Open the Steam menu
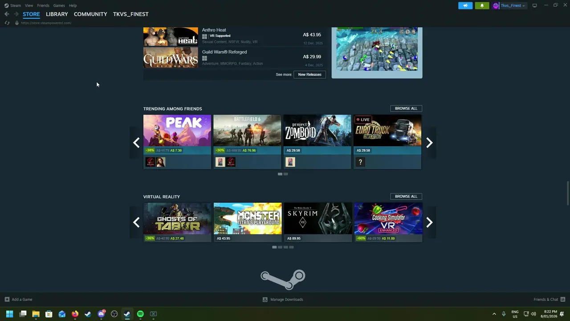Viewport: 570px width, 321px height. click(16, 5)
